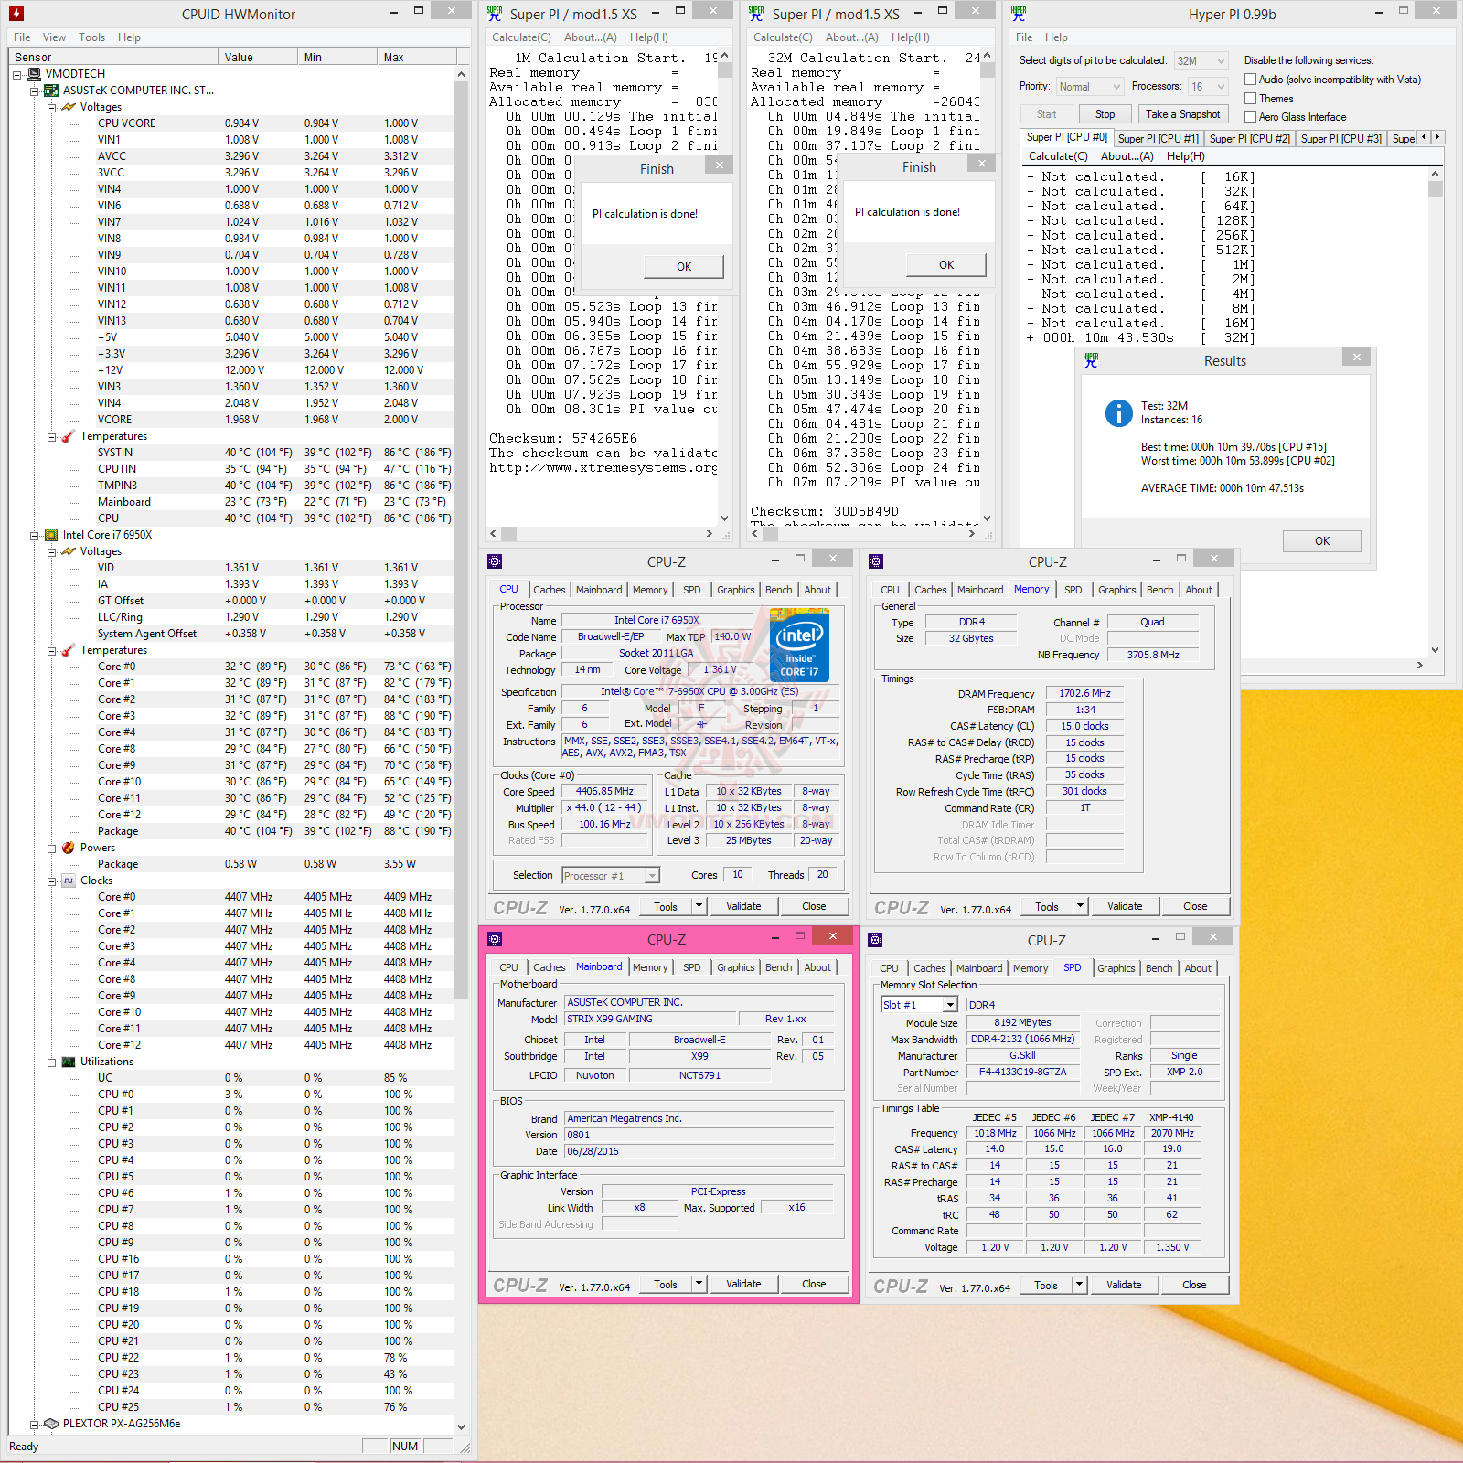Open the Help menu in Hyper PI
This screenshot has width=1463, height=1463.
coord(1056,37)
